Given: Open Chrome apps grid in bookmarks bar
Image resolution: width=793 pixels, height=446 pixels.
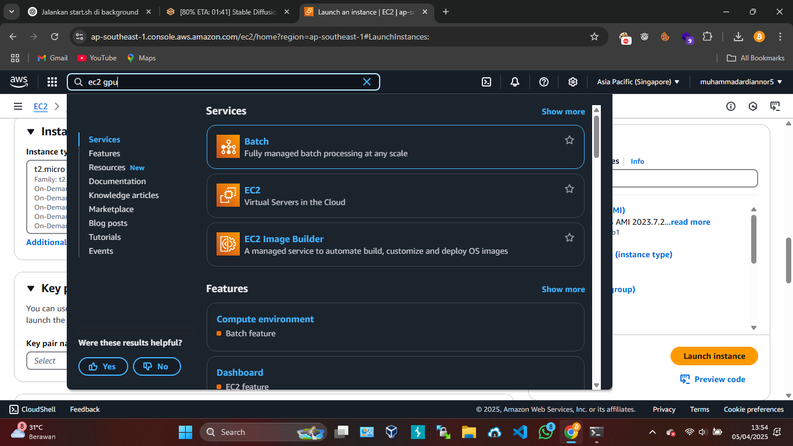Looking at the screenshot, I should 15,58.
